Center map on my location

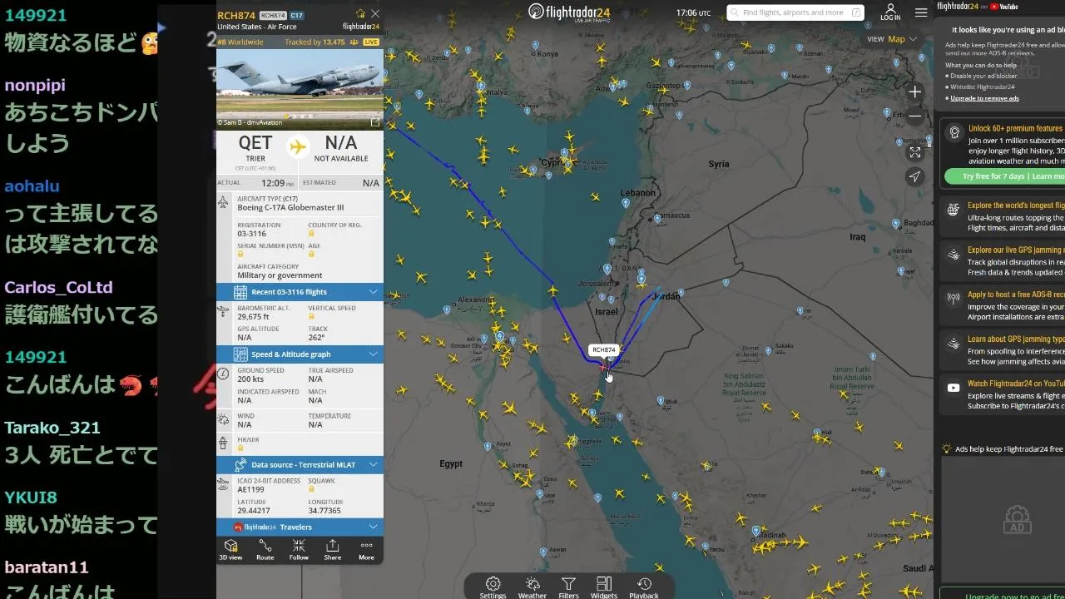point(915,176)
